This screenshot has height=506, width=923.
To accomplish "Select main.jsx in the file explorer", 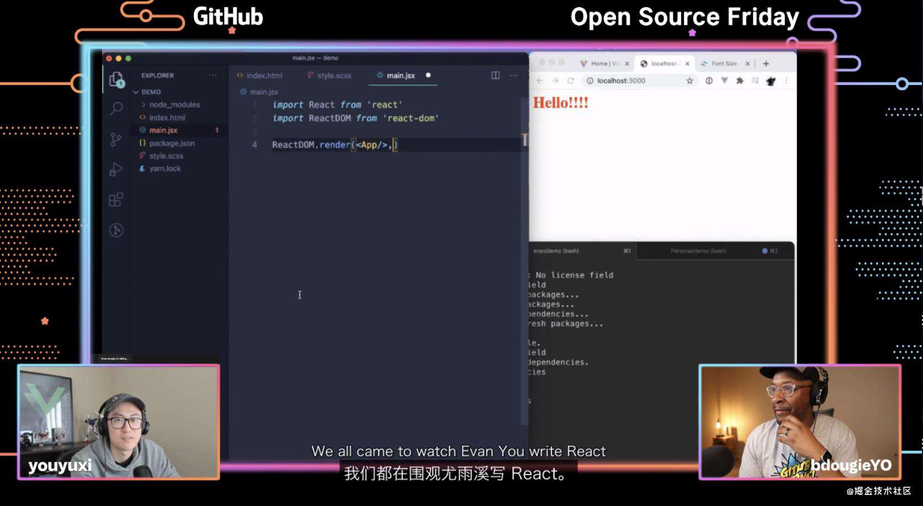I will (x=163, y=130).
